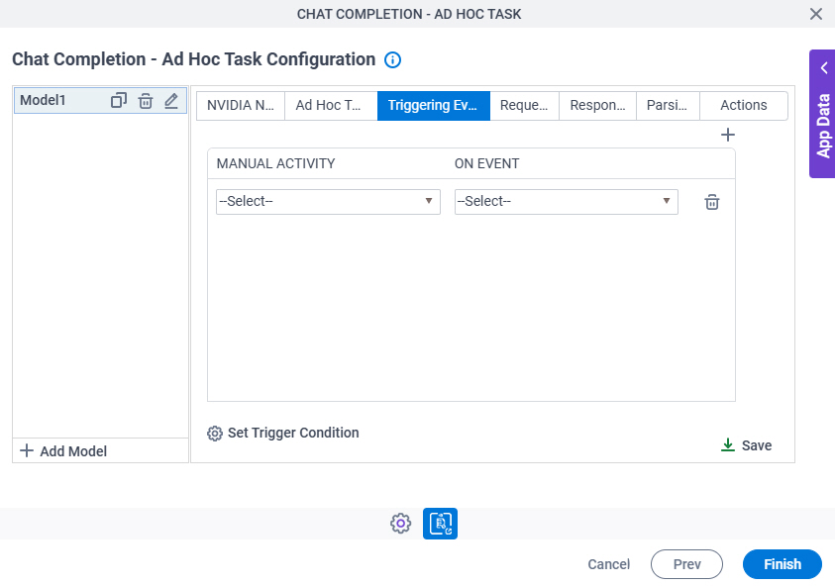Image resolution: width=835 pixels, height=586 pixels.
Task: Click Set Trigger Condition text
Action: coord(293,433)
